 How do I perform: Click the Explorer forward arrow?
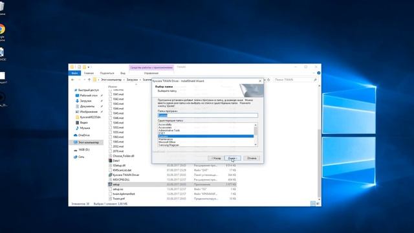tap(80, 80)
